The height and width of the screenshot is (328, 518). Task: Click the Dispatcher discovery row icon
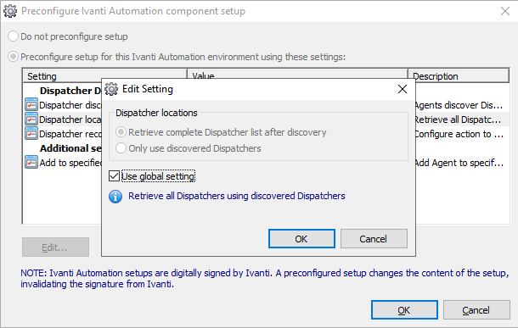point(31,105)
